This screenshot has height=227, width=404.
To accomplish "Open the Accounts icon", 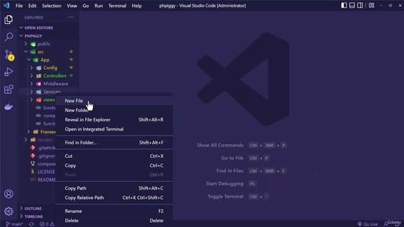I will click(8, 194).
